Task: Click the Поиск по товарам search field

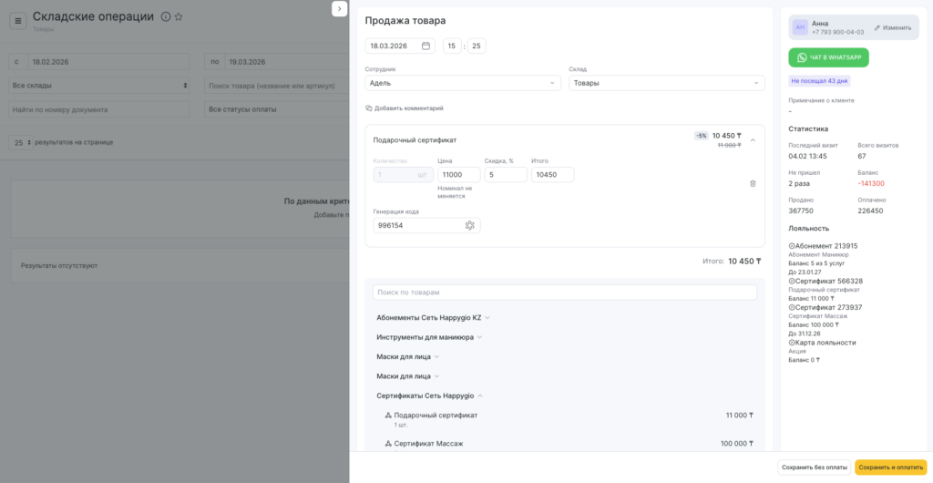Action: pos(565,293)
